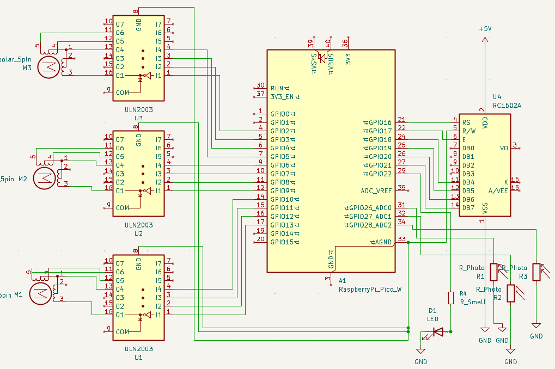Pick the M1 stepper motor circle symbol

[x=40, y=293]
